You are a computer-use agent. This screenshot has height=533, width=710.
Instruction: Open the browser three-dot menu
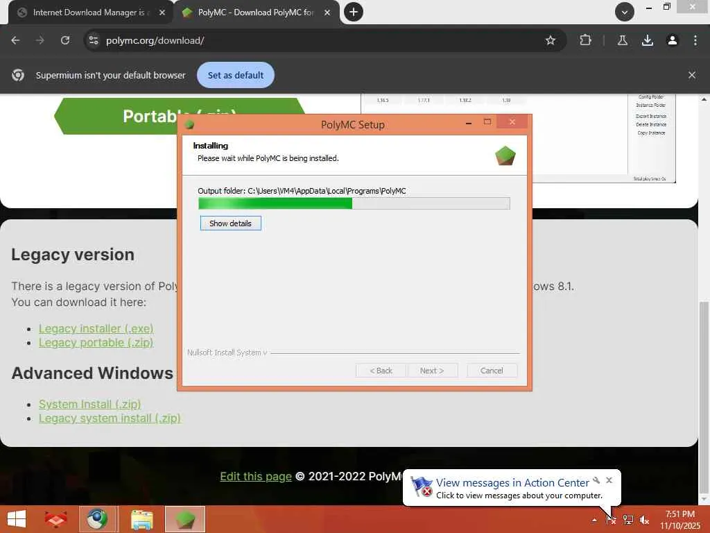pyautogui.click(x=695, y=40)
